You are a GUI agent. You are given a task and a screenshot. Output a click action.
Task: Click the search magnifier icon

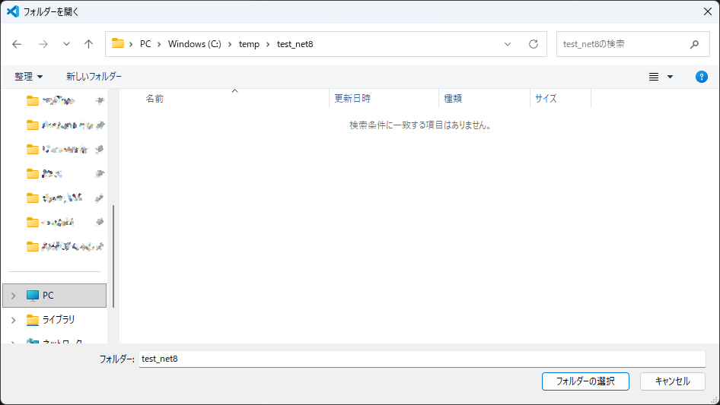pyautogui.click(x=694, y=44)
